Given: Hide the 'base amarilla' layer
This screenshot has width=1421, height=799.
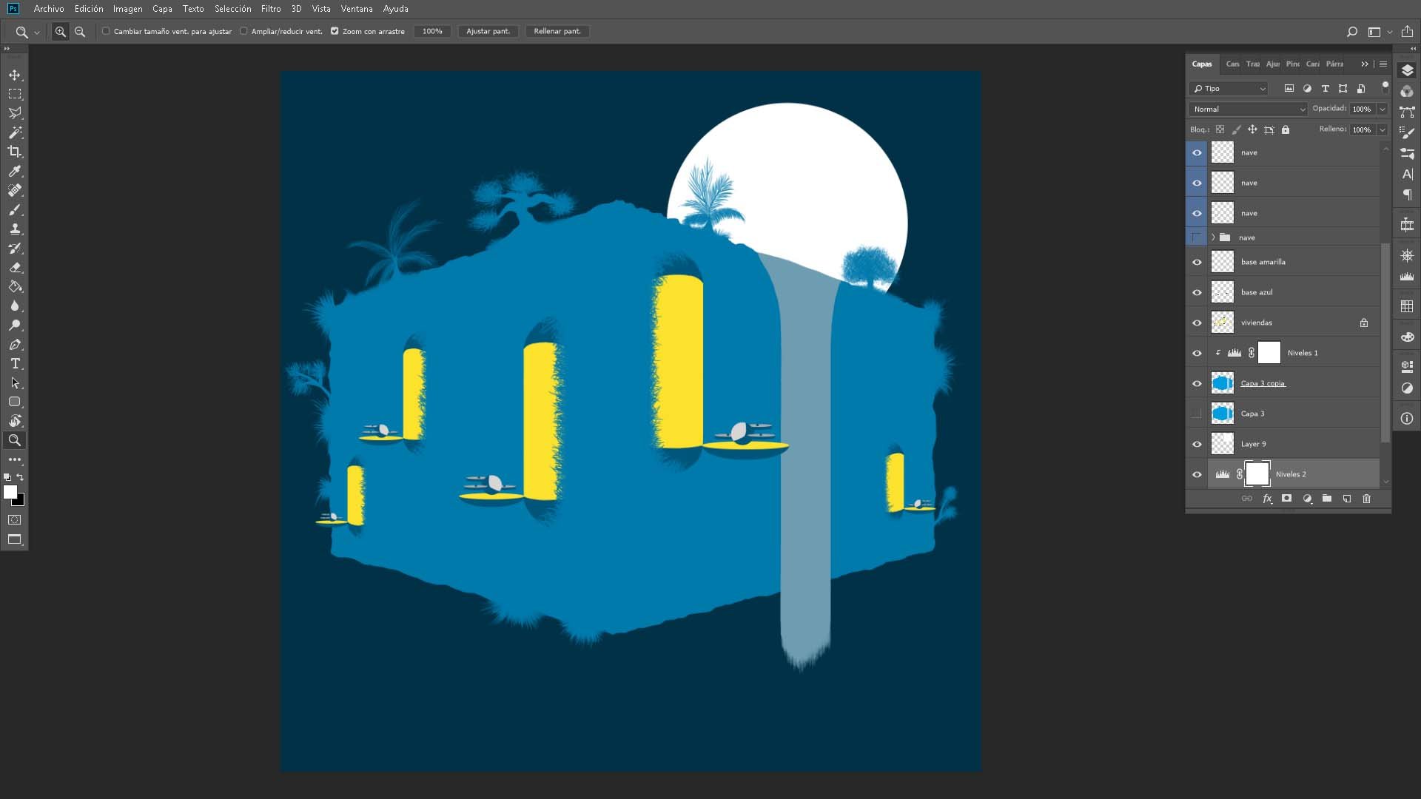Looking at the screenshot, I should (1197, 262).
